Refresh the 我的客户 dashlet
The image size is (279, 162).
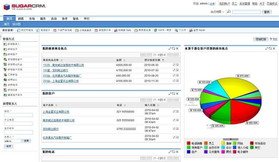pos(173,94)
